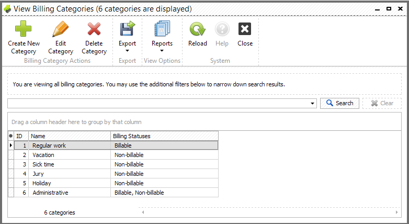
Task: Click the asterisk column chooser in the grid corner
Action: (x=10, y=136)
